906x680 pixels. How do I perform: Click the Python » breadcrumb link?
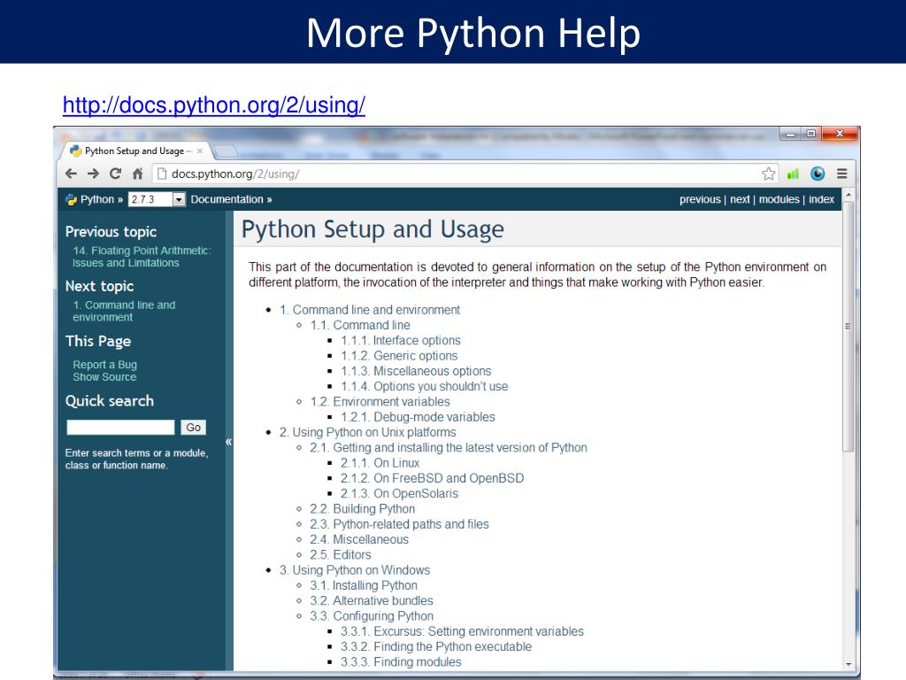click(x=102, y=199)
